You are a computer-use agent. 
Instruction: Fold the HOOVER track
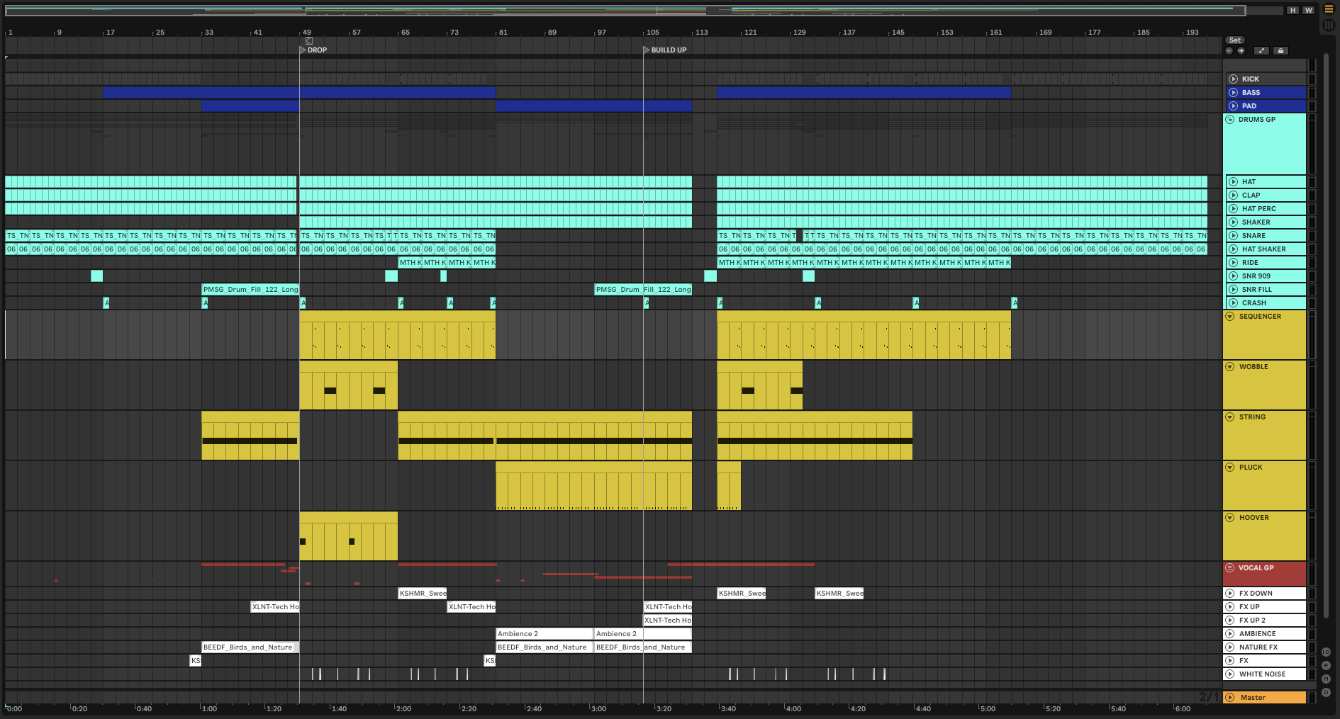[1230, 518]
